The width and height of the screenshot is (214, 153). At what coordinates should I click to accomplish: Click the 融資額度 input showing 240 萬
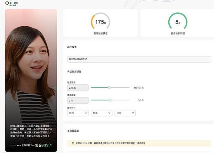pos(78,88)
